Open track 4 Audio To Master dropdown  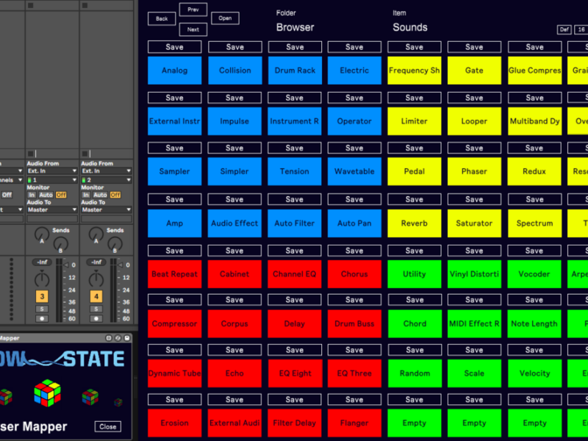(x=106, y=209)
